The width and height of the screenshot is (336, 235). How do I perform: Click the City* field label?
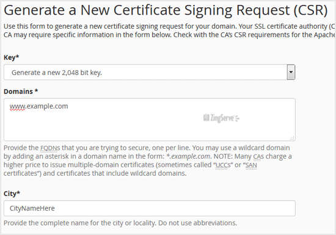[12, 193]
